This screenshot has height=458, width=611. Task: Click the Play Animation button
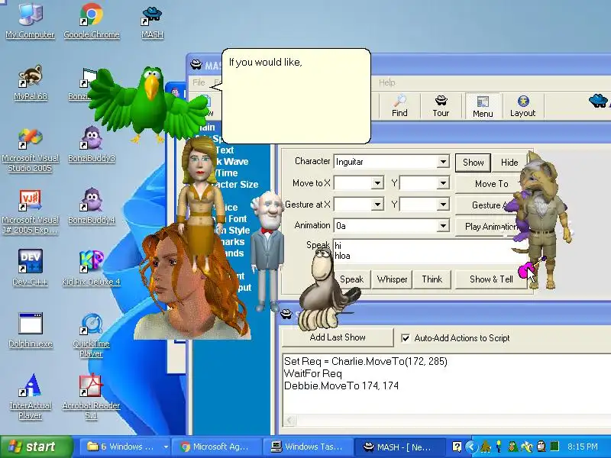tap(491, 226)
